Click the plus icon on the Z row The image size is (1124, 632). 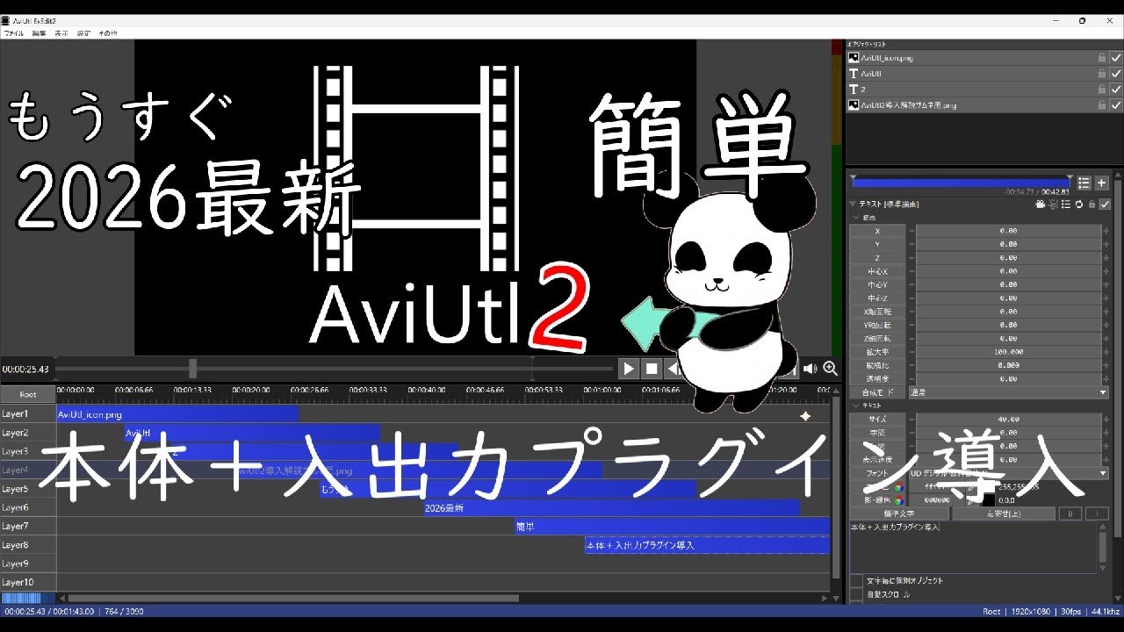(1105, 258)
